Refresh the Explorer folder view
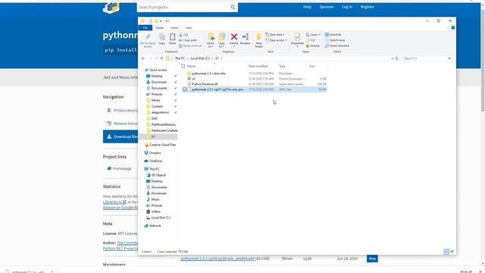Image resolution: width=485 pixels, height=273 pixels. pos(397,58)
